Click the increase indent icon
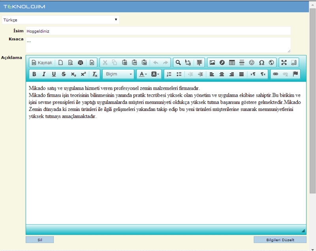316x251 pixels. click(200, 74)
